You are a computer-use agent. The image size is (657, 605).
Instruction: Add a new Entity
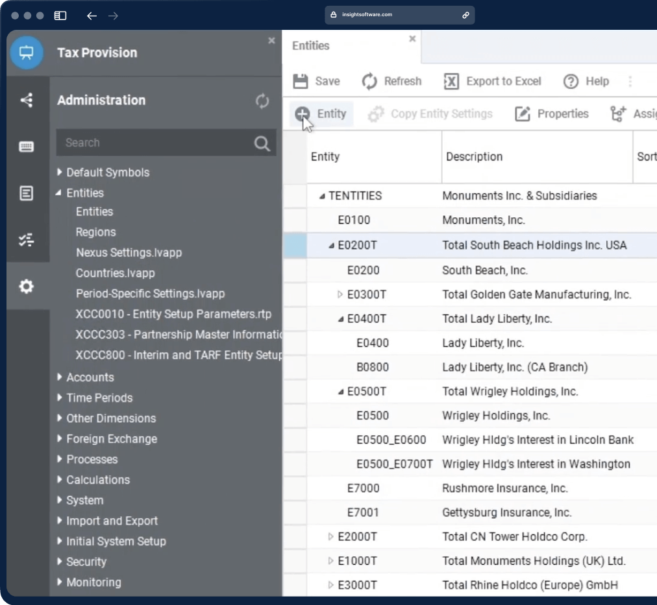pos(321,114)
